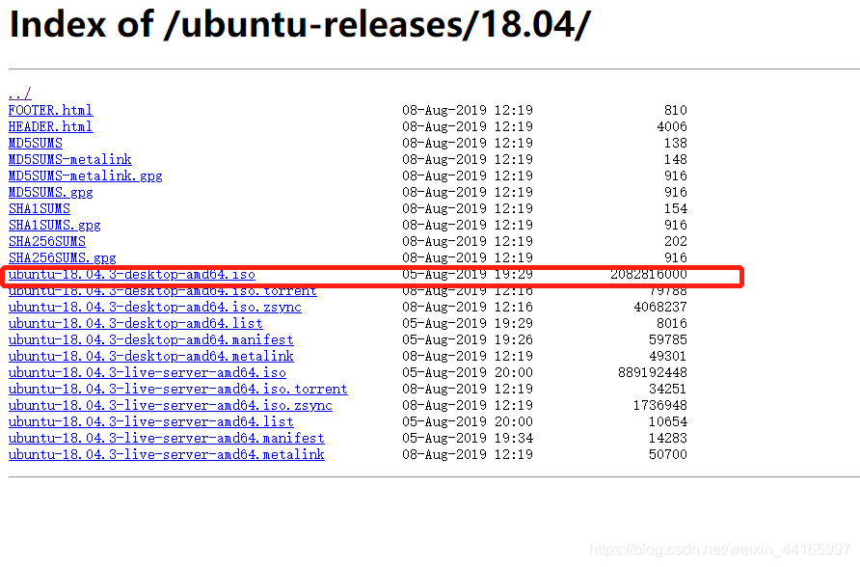Image resolution: width=860 pixels, height=567 pixels.
Task: Select the file size 2082816000
Action: coord(649,274)
